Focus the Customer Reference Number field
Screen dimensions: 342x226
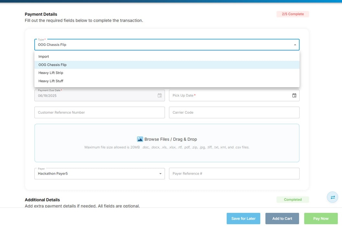tap(99, 113)
